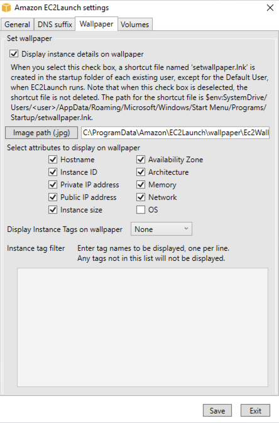Click the Instance tag filter text area

point(143,327)
